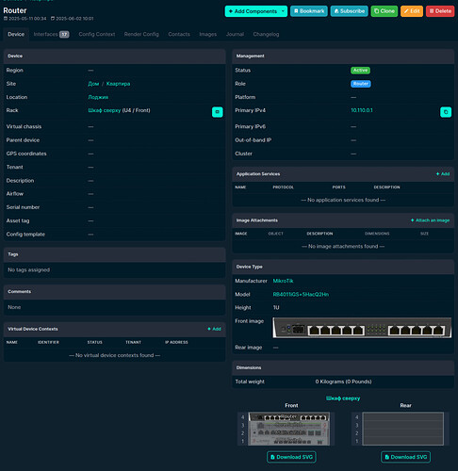458x471 pixels.
Task: Edit the Router device
Action: pyautogui.click(x=412, y=11)
